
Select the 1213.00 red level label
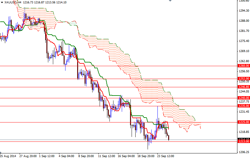coord(244,141)
